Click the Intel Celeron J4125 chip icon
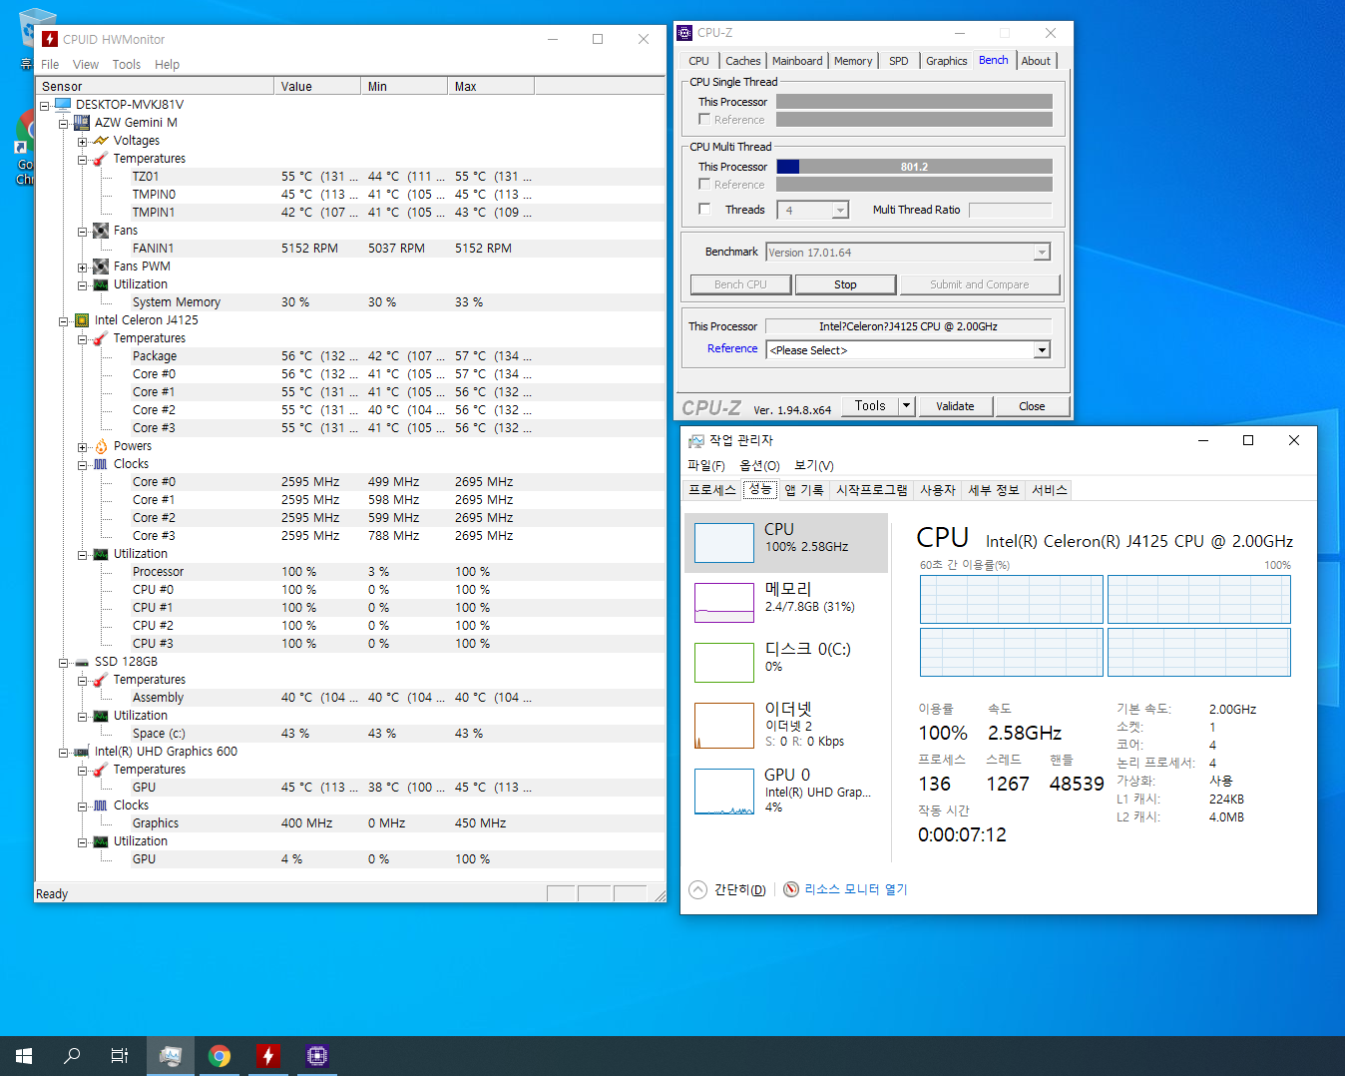 pos(82,319)
